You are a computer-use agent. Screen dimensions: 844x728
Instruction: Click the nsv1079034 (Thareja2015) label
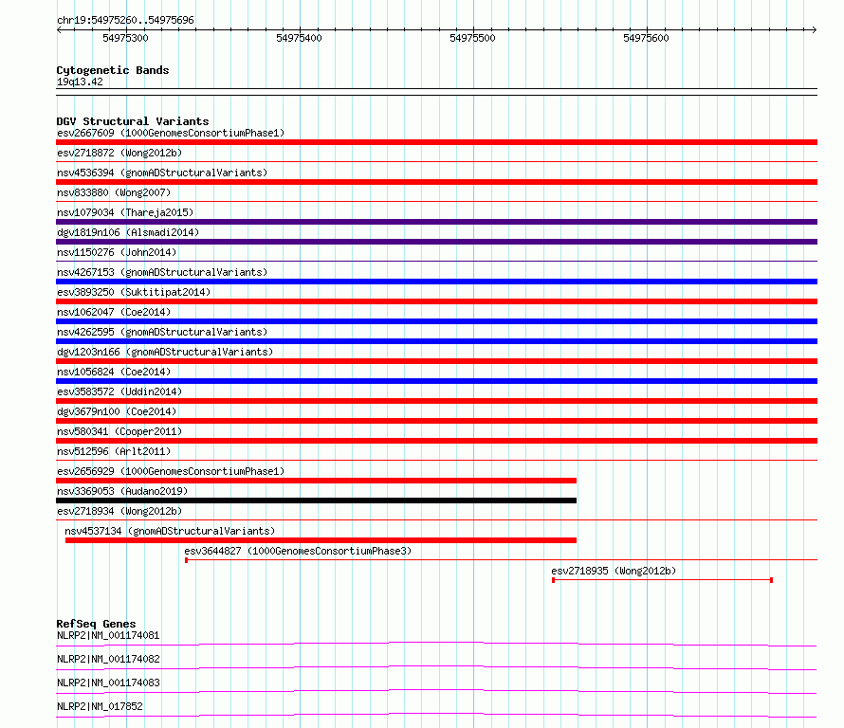[125, 212]
